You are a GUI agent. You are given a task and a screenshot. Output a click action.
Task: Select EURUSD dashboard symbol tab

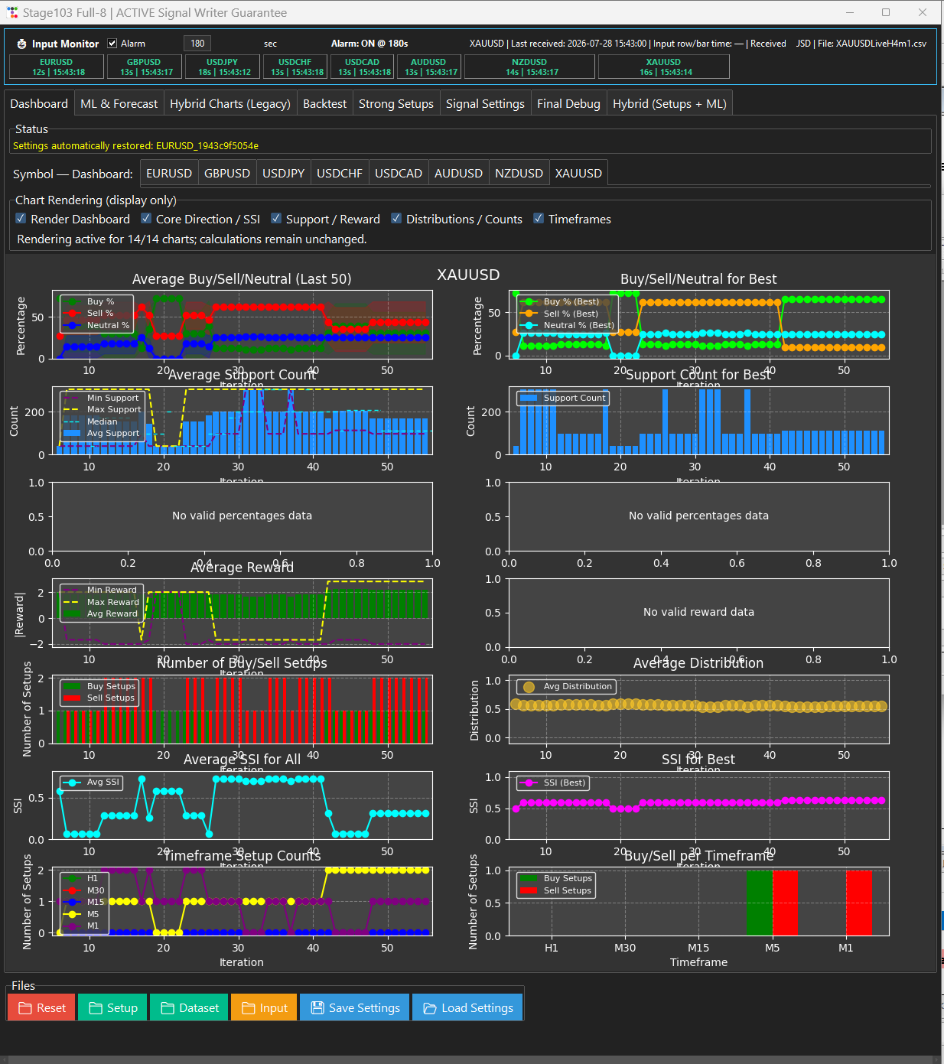click(x=169, y=174)
